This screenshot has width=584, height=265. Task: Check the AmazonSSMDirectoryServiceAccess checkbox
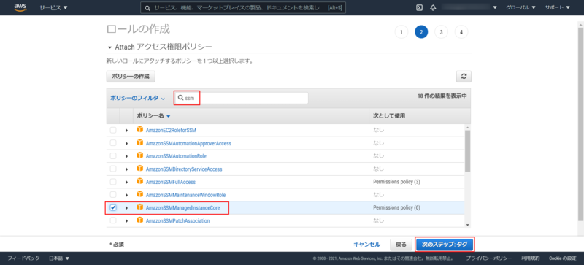tap(113, 169)
